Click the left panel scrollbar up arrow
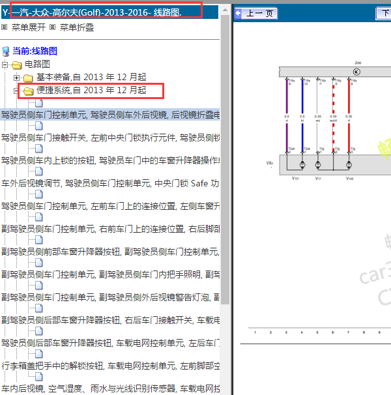The image size is (391, 395). [x=225, y=10]
